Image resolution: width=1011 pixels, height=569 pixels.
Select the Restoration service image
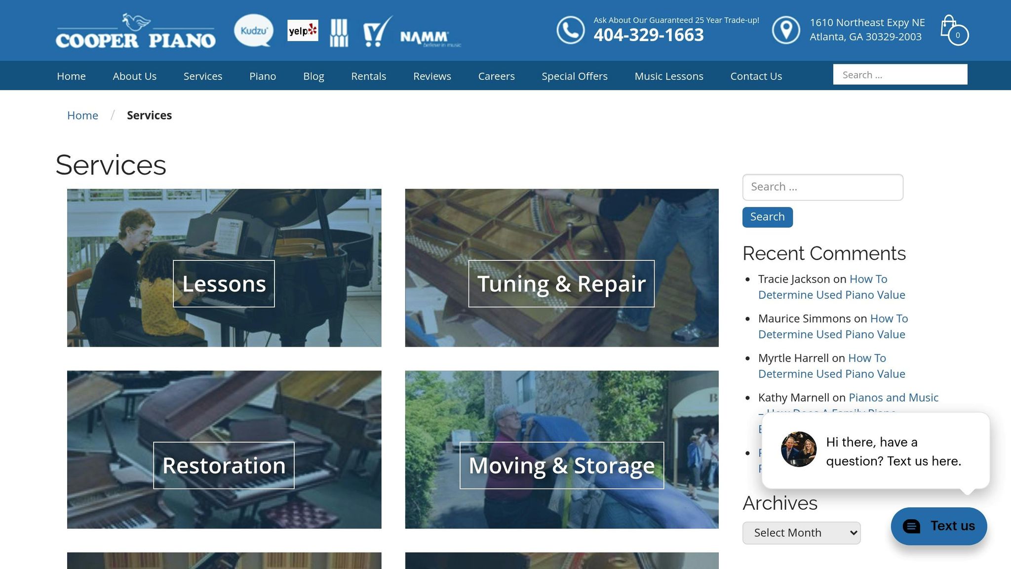(x=224, y=449)
